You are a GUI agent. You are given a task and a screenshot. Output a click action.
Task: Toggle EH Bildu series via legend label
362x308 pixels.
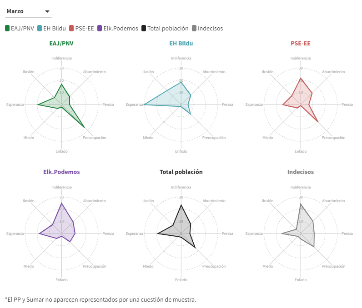pyautogui.click(x=55, y=28)
